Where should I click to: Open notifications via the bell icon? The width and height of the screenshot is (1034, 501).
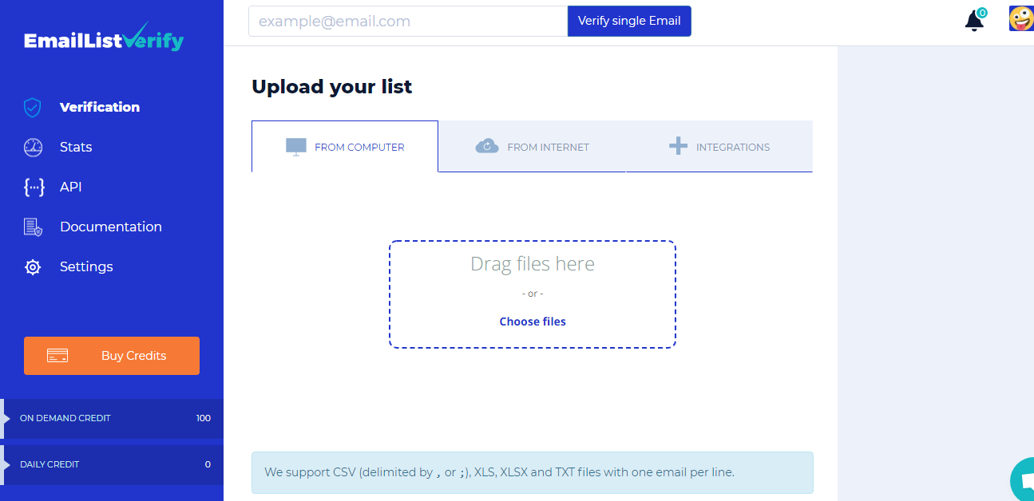coord(974,21)
